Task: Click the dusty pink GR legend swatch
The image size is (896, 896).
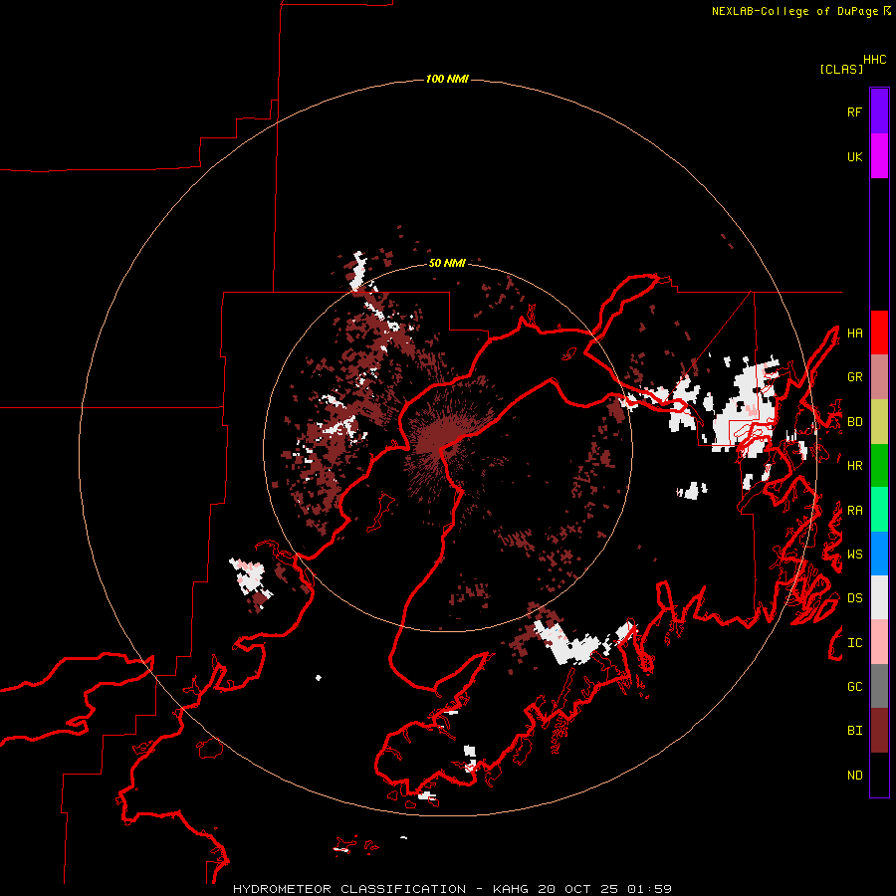Action: pyautogui.click(x=879, y=376)
